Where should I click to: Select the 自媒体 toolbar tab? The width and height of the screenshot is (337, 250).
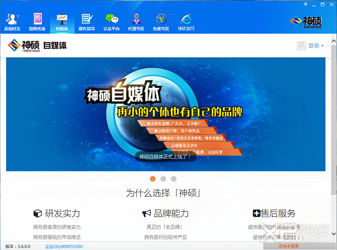coord(62,22)
